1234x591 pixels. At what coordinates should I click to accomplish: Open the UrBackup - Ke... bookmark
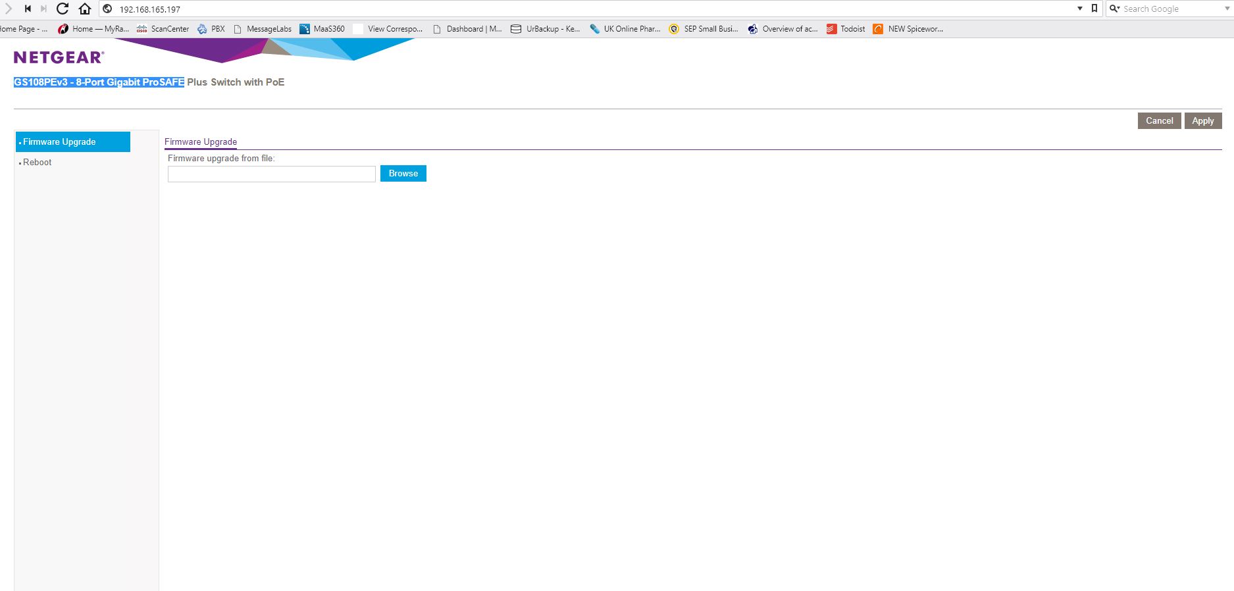click(546, 29)
